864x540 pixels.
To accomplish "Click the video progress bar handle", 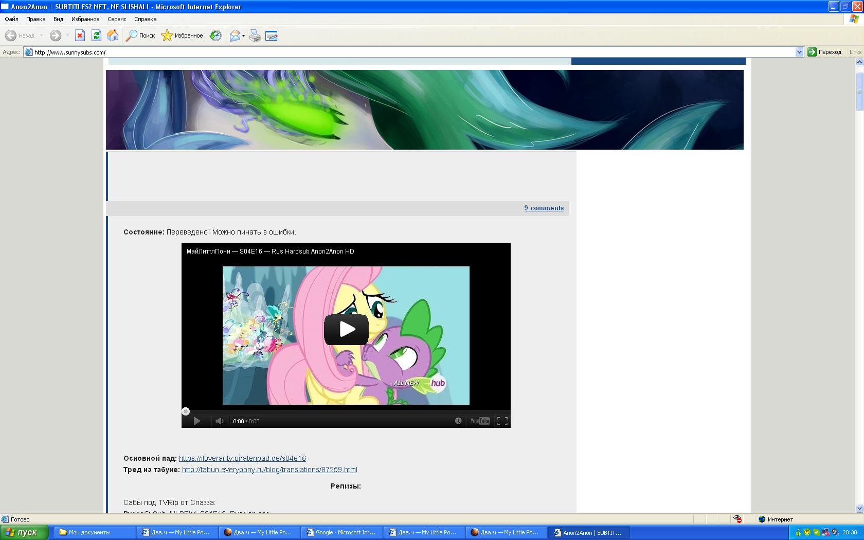I will point(186,411).
